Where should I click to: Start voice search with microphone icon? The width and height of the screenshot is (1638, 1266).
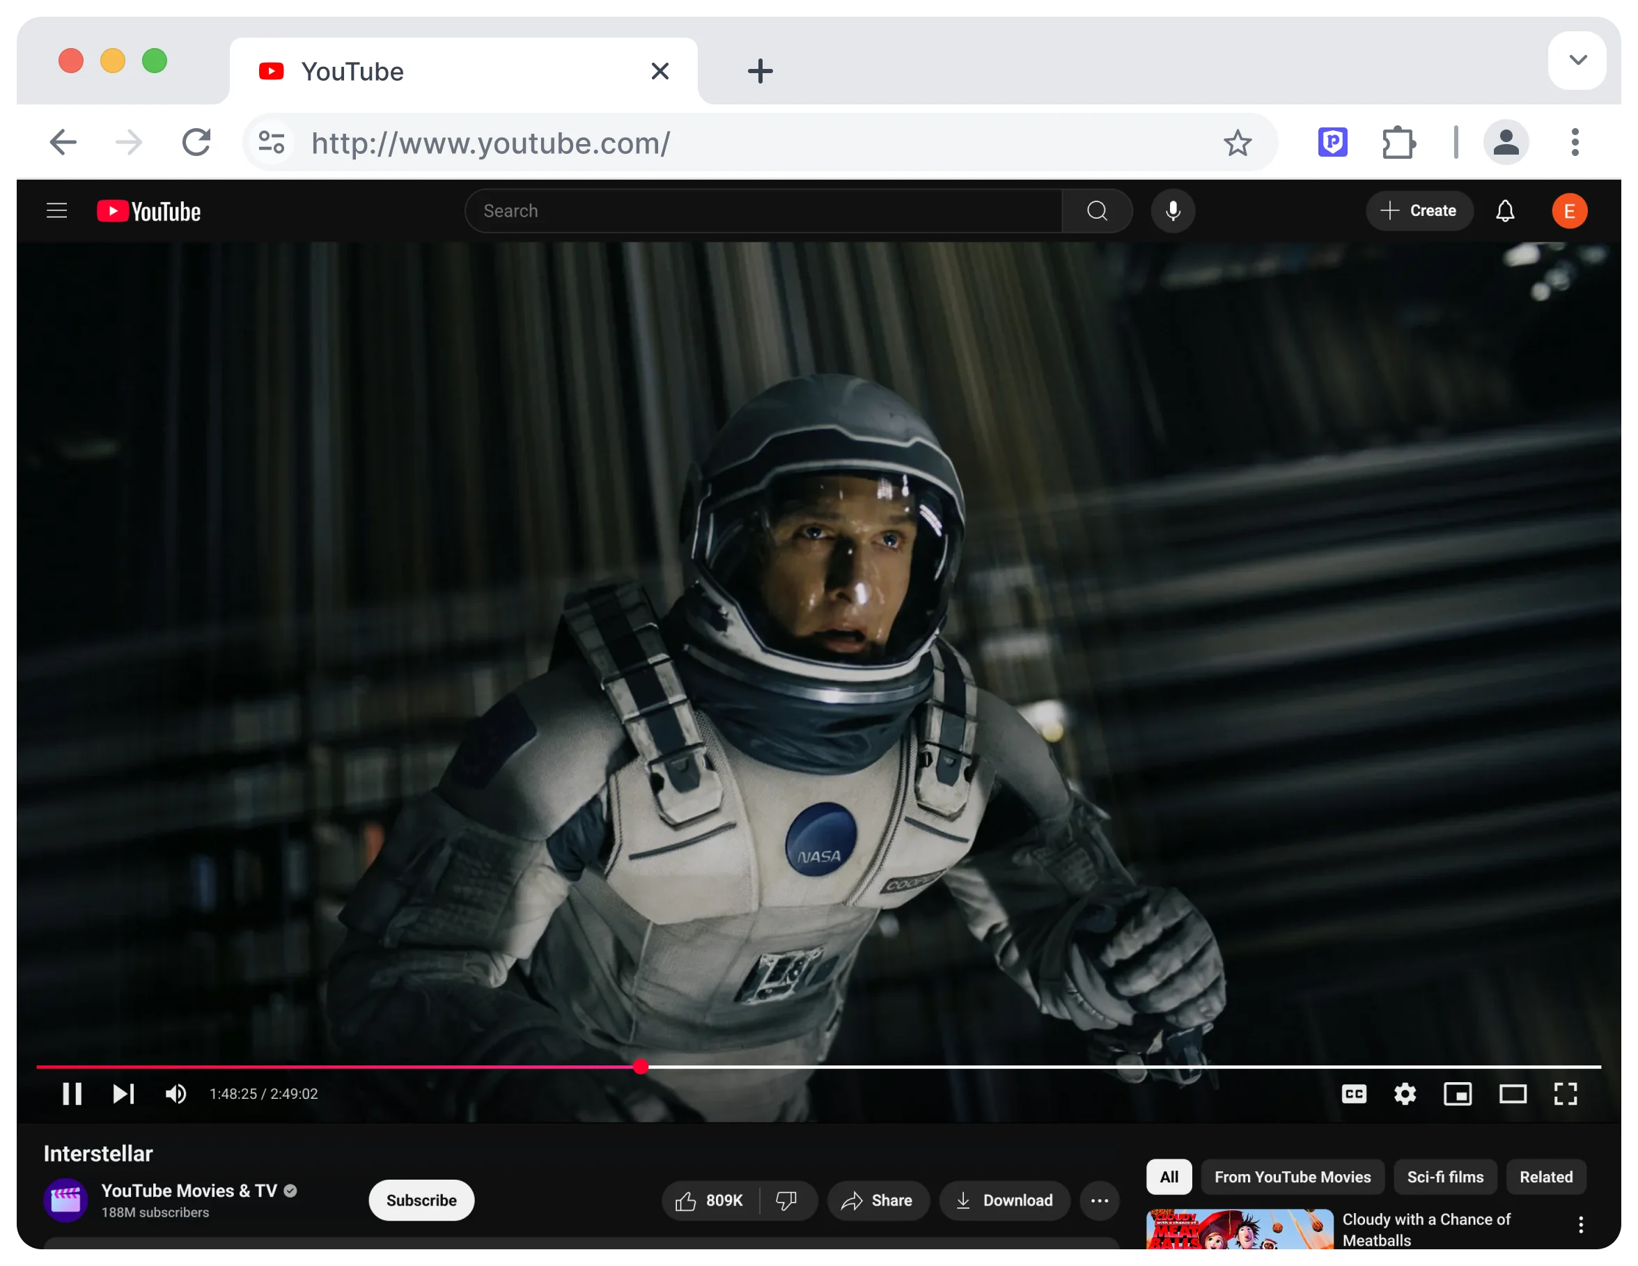tap(1173, 211)
